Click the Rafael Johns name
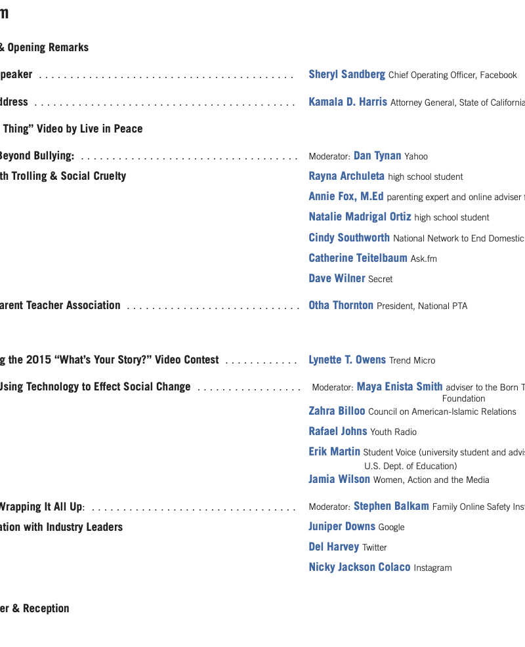Viewport: 525px width, 647px height. click(x=338, y=432)
